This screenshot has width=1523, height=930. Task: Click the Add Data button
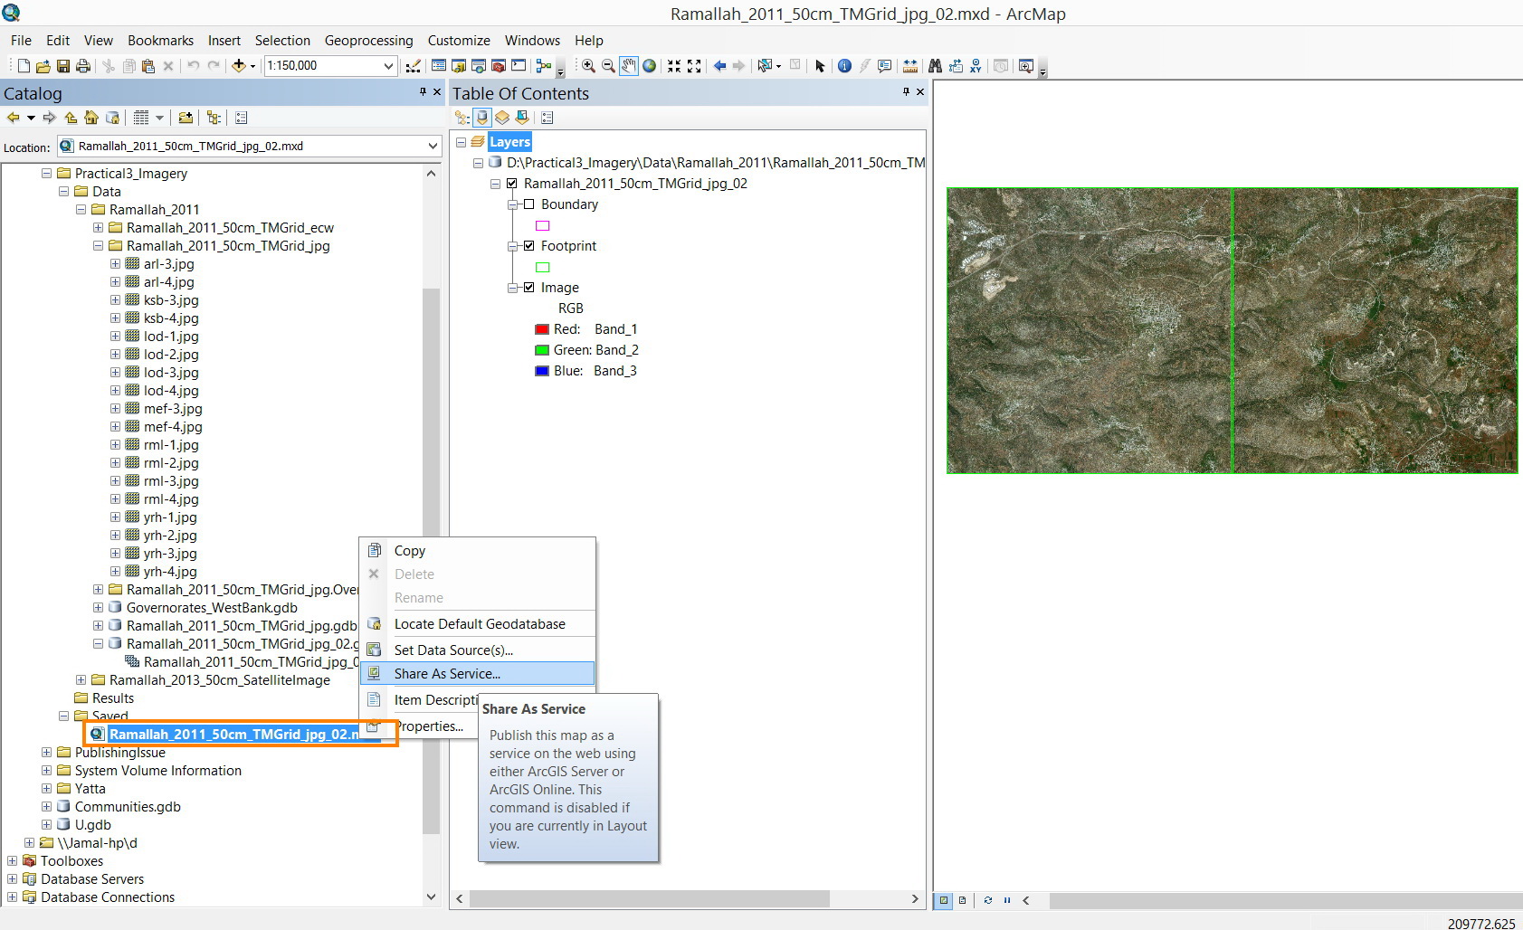[x=239, y=66]
